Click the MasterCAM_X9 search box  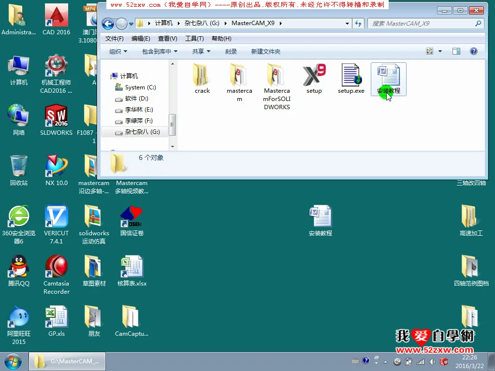click(x=421, y=23)
